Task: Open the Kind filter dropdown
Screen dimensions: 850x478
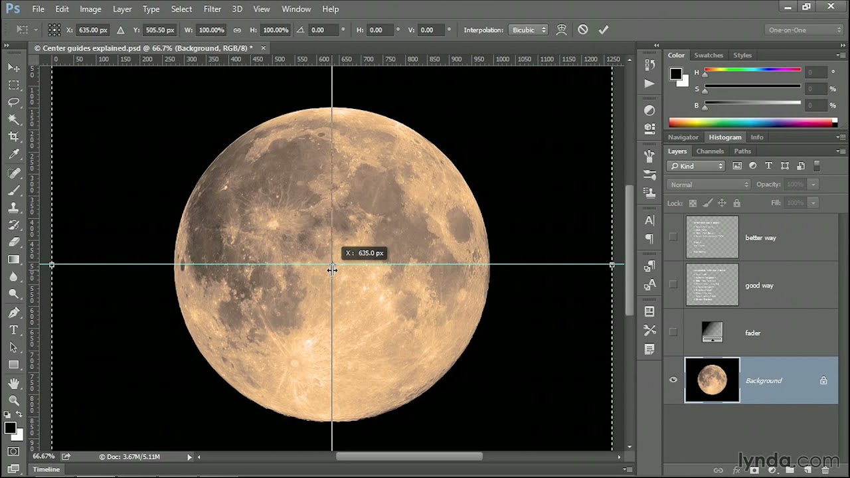Action: pos(695,165)
